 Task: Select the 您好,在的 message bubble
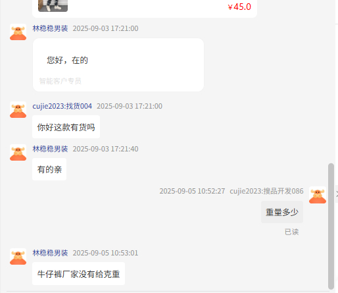118,65
